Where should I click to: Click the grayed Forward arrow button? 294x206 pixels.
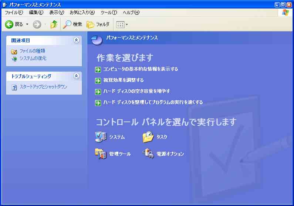(x=37, y=24)
